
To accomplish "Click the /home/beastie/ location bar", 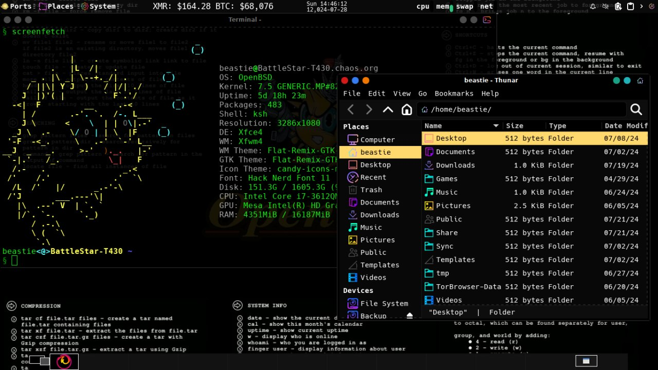I will click(x=522, y=109).
